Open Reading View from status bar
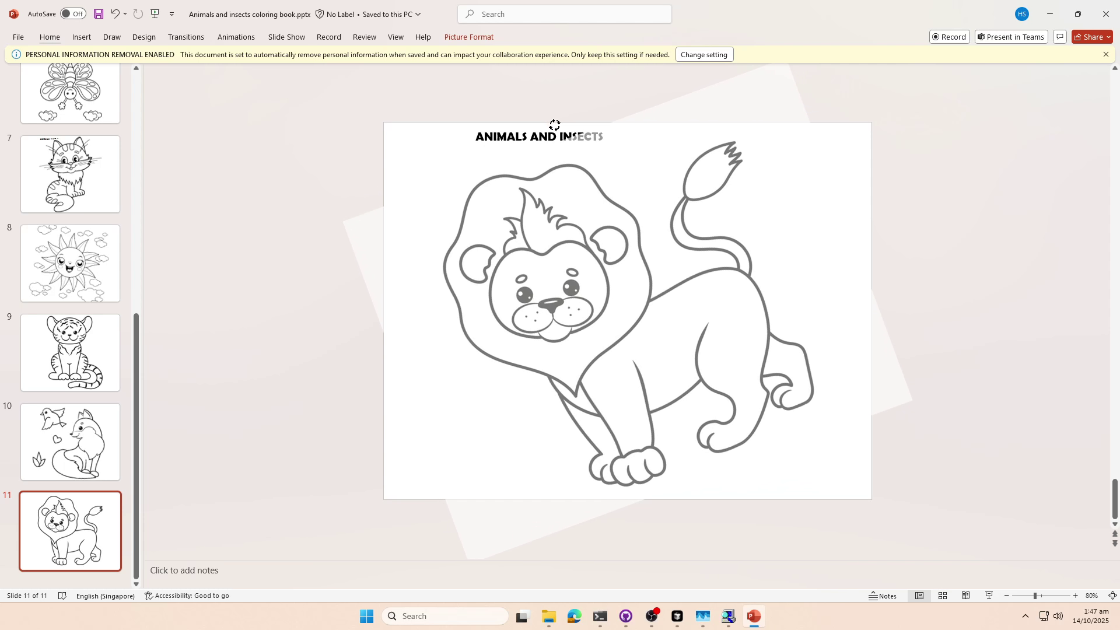The image size is (1120, 630). [966, 596]
